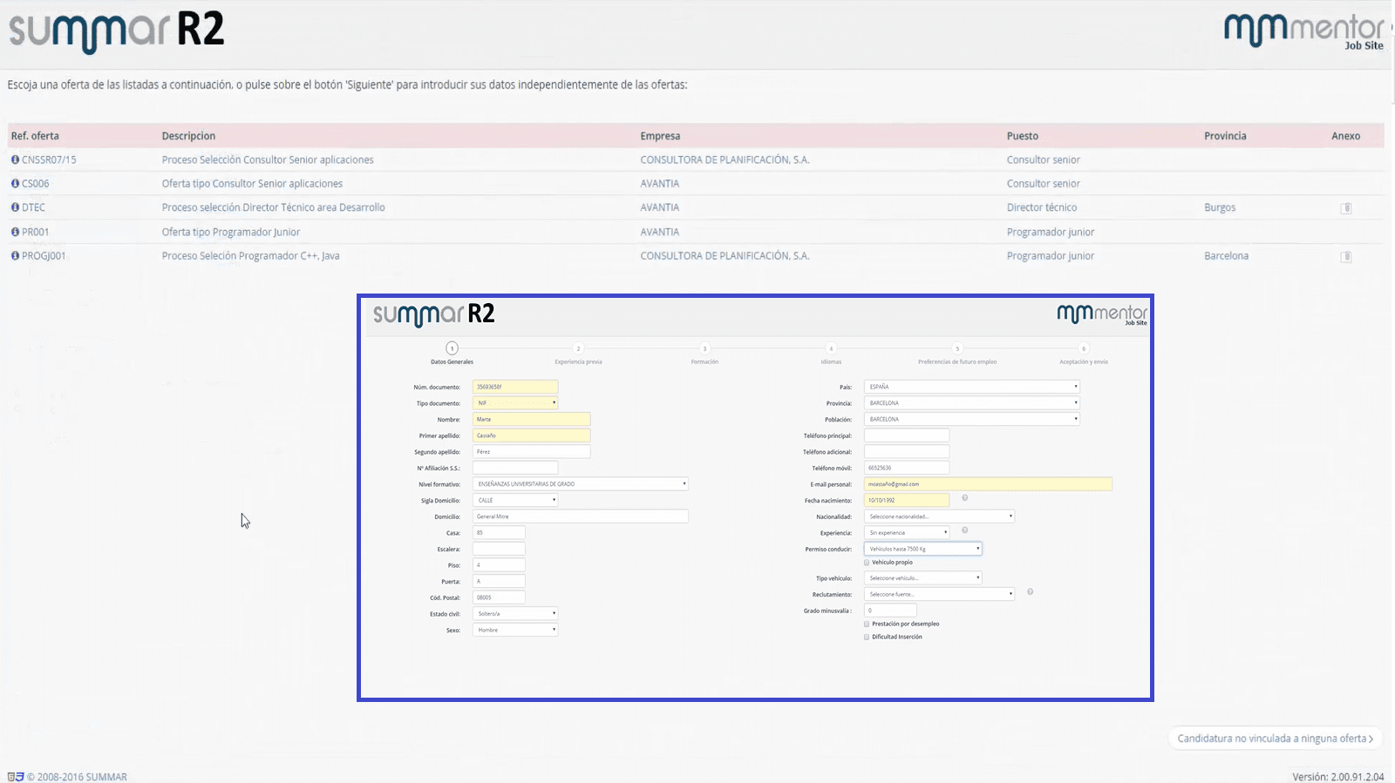1395x783 pixels.
Task: Click the Segundo apellido field
Action: tap(532, 452)
